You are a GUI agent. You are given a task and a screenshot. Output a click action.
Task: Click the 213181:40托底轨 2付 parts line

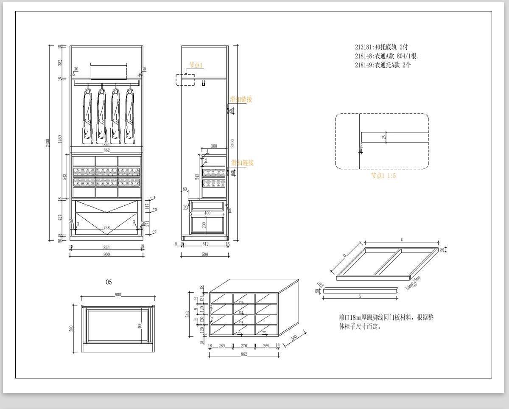coord(381,48)
